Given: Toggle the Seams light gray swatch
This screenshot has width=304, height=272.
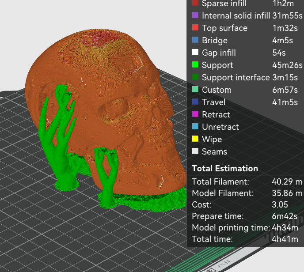Looking at the screenshot, I should click(195, 151).
